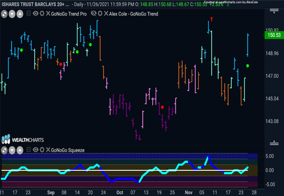Open Alex Cole - GoNoGo Trend settings

click(x=100, y=13)
